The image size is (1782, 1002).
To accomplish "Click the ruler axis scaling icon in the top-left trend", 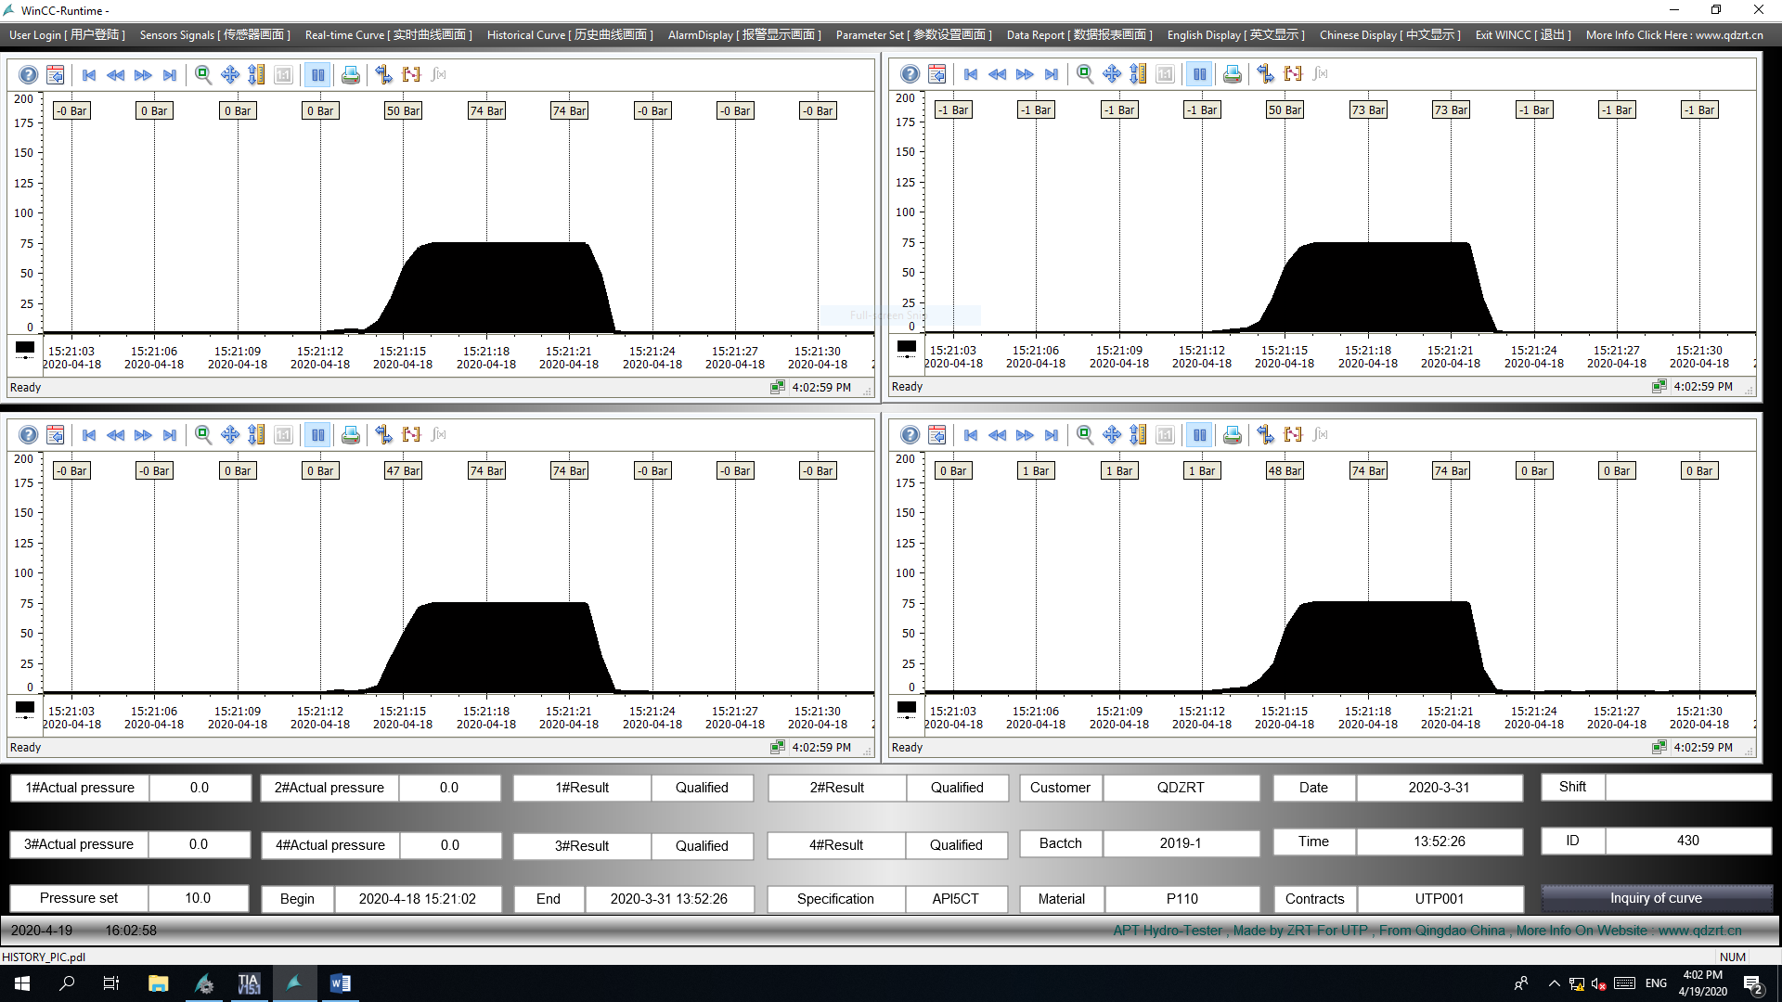I will point(257,75).
